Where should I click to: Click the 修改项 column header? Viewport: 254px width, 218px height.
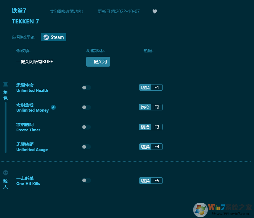23,51
